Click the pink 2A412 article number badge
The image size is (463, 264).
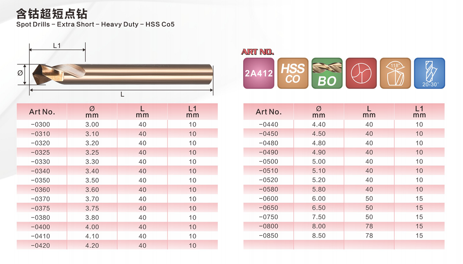click(x=259, y=73)
